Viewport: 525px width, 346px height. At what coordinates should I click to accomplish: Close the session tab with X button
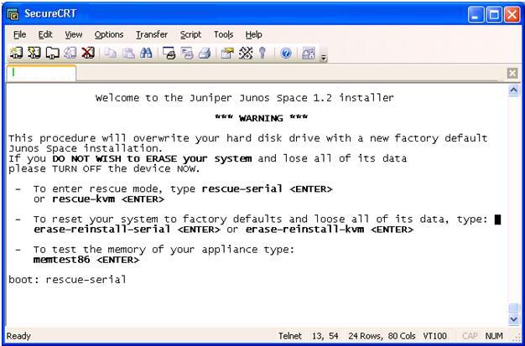(513, 75)
